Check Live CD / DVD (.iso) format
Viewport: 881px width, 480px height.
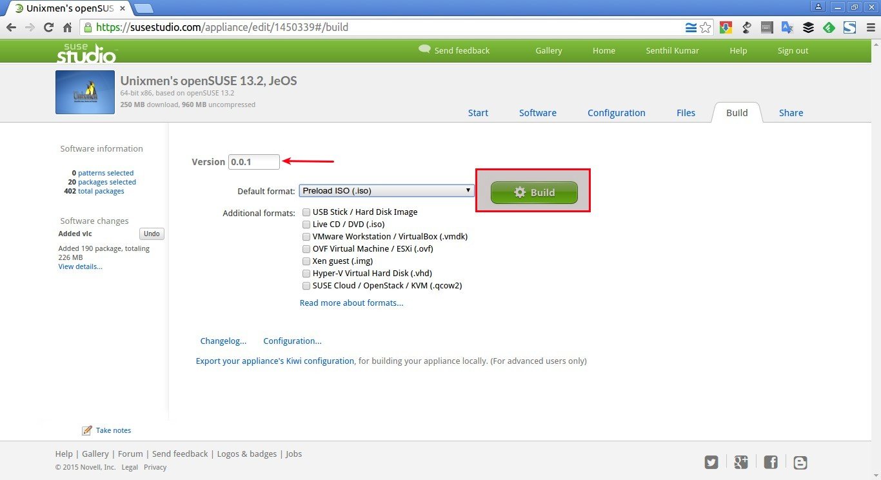306,225
